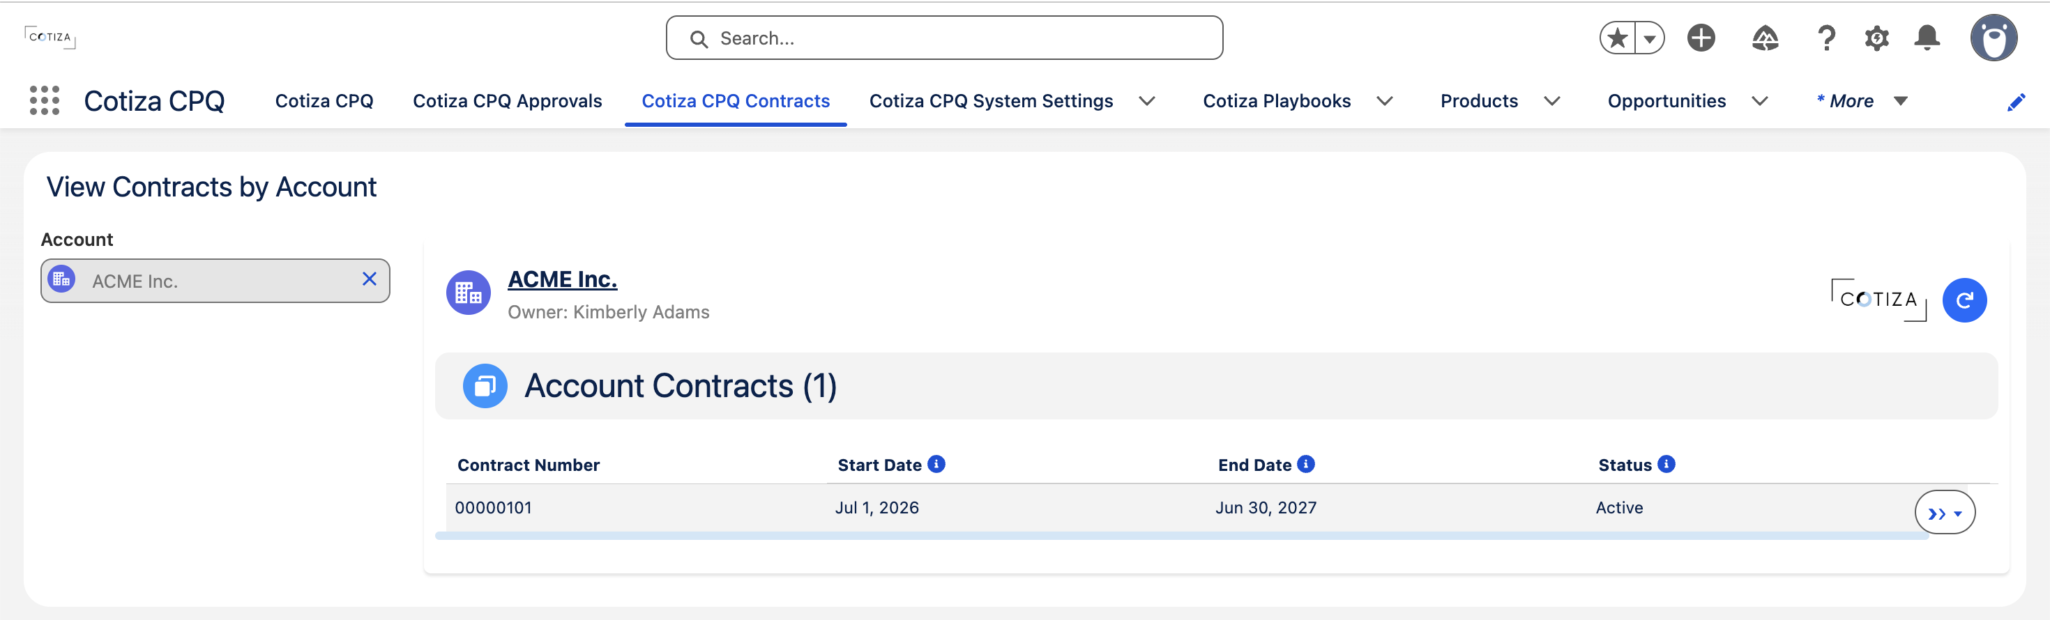Click end date Jun 30, 2027
The image size is (2050, 620).
coord(1266,508)
